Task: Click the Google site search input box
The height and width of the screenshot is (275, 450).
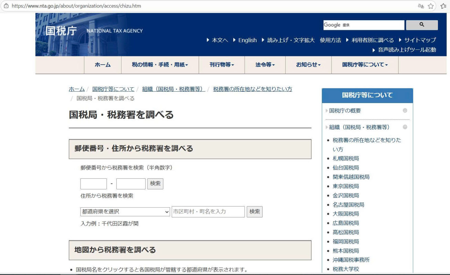Action: (x=364, y=25)
